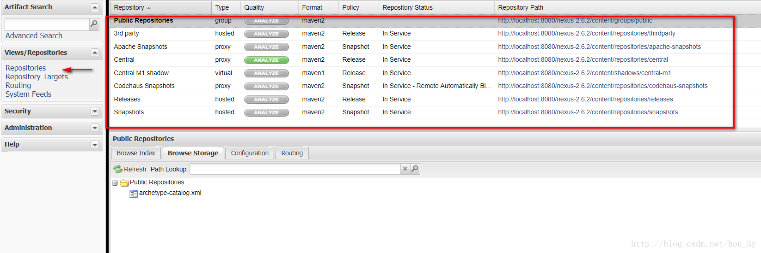Collapse the Artifact Search panel
This screenshot has height=253, width=761.
click(95, 7)
